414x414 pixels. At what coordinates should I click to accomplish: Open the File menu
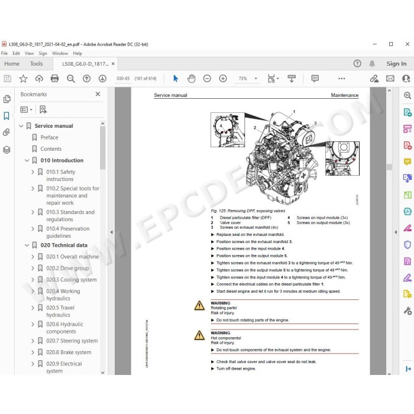4,53
